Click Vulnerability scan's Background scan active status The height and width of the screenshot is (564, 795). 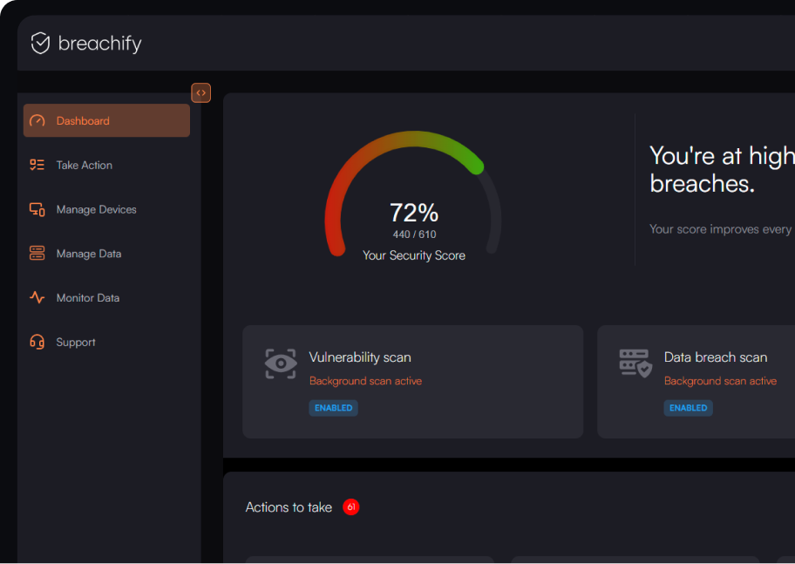tap(365, 381)
